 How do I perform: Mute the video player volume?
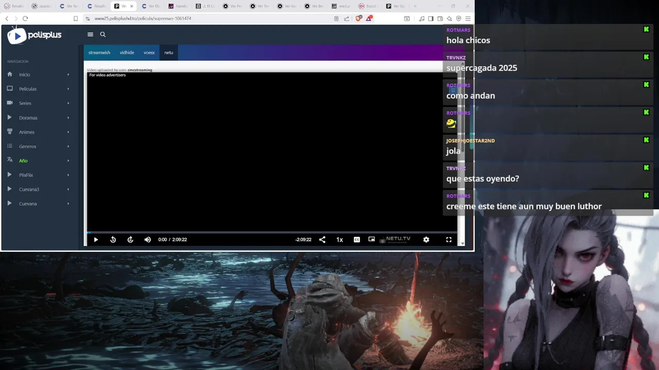coord(148,239)
